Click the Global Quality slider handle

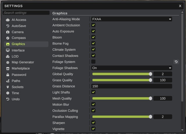click(x=151, y=74)
